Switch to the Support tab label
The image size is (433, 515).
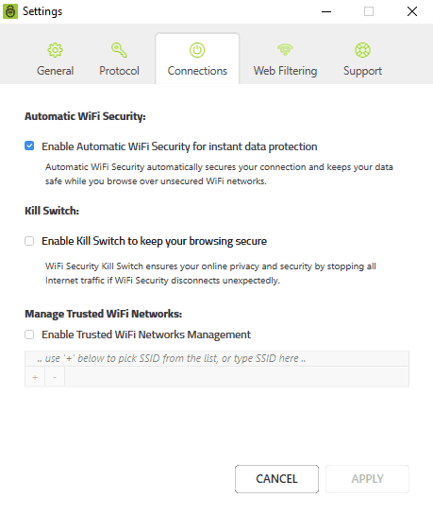pyautogui.click(x=362, y=71)
